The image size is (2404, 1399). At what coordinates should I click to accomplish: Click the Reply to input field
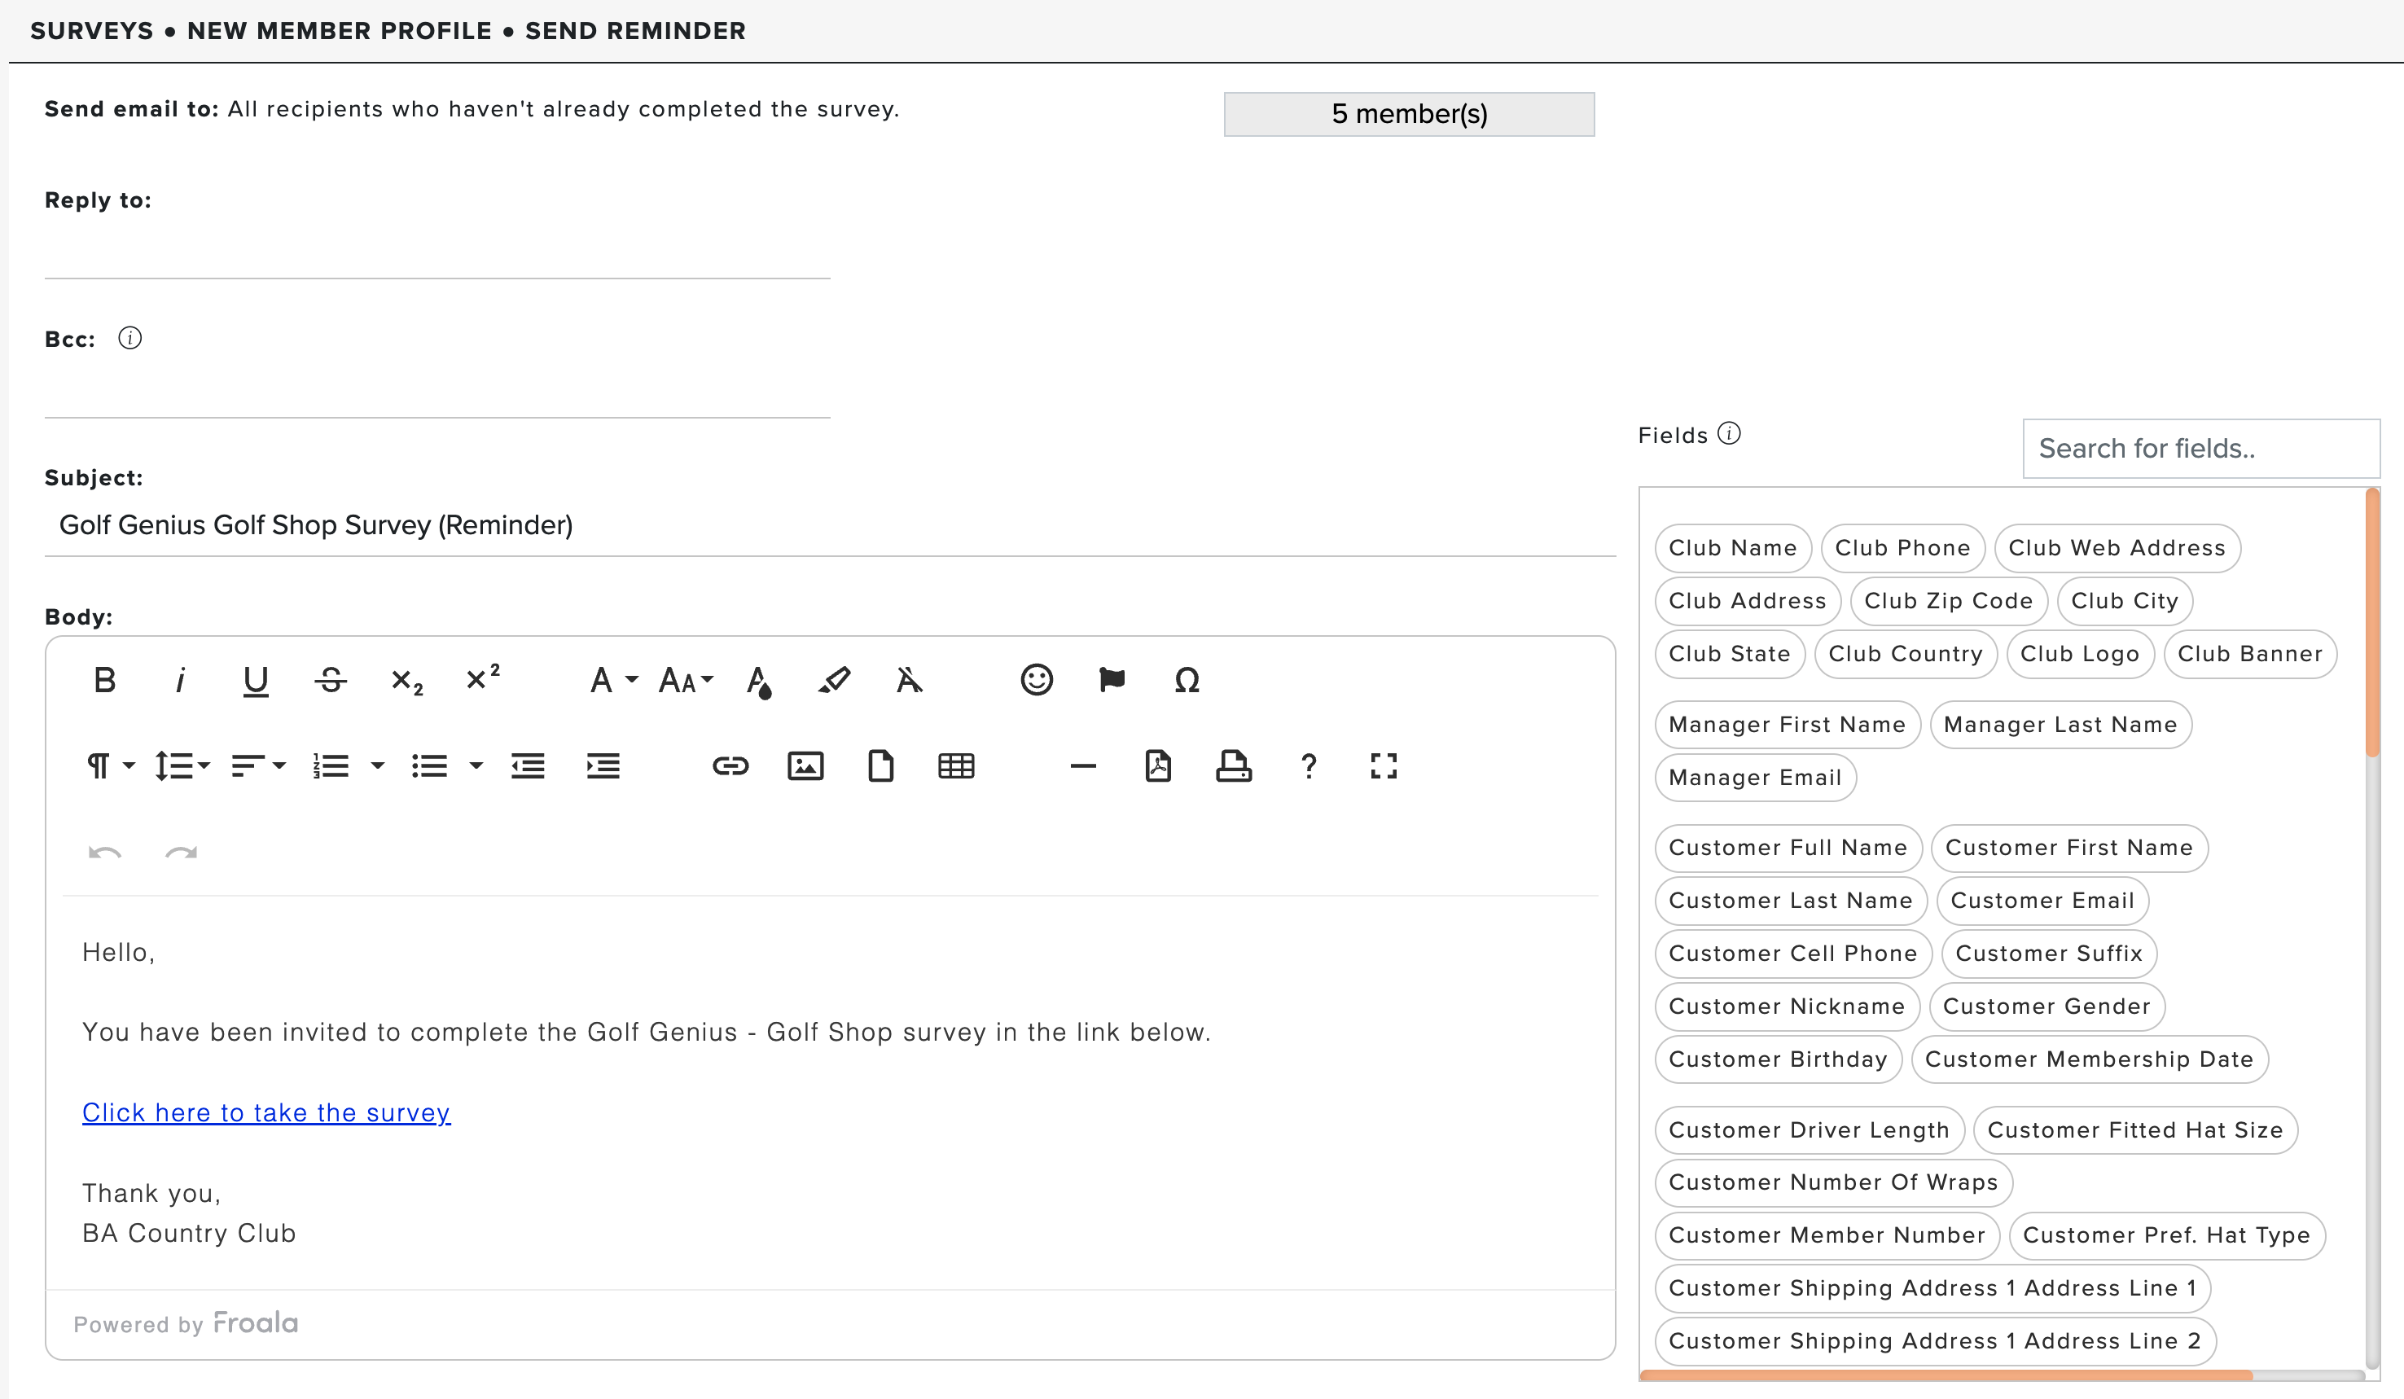pos(437,252)
